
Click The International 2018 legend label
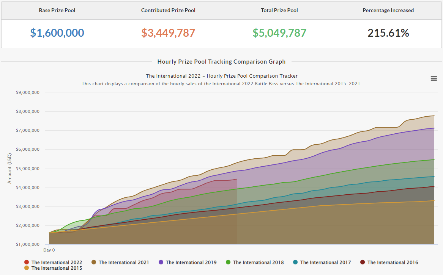(258, 262)
